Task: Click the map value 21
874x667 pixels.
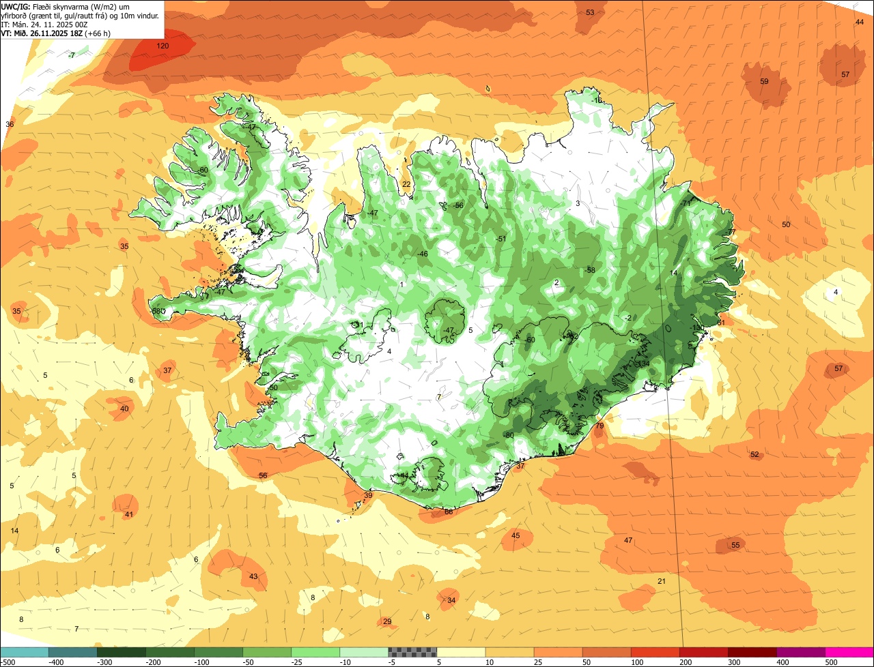Action: pos(661,581)
